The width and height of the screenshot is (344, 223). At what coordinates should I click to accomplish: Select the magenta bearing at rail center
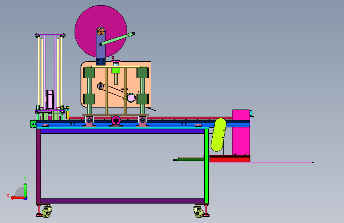tap(116, 121)
